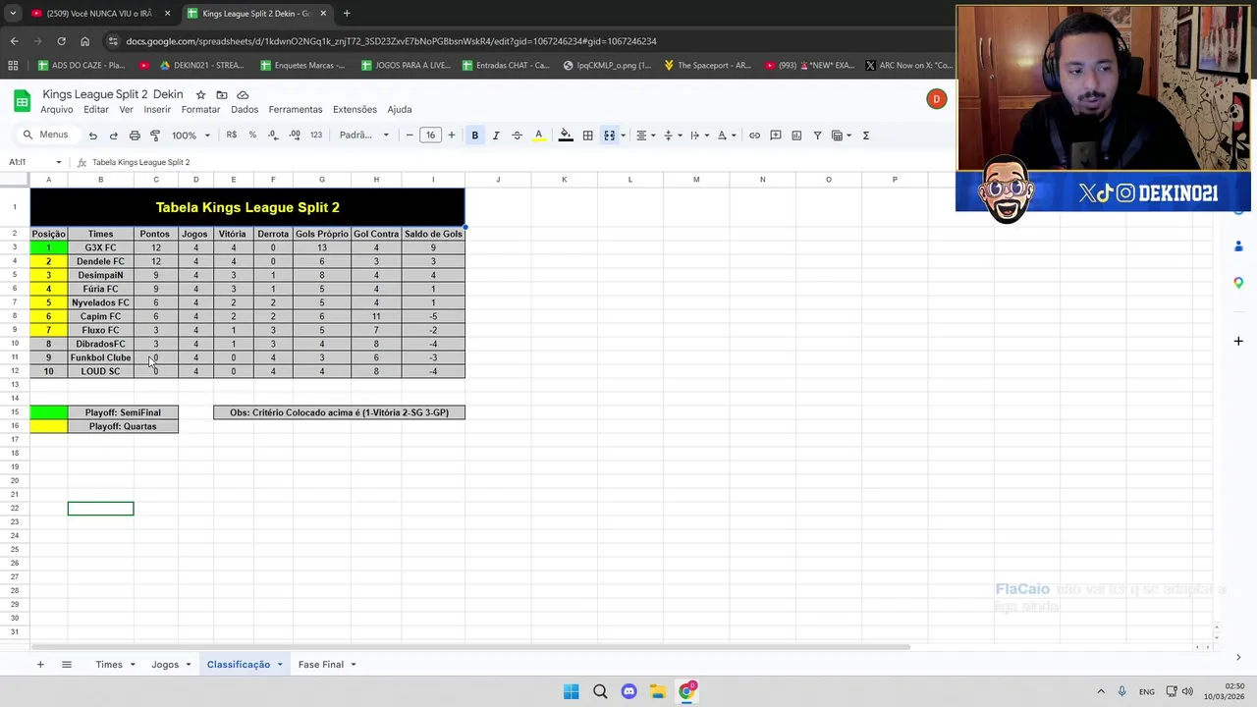1257x707 pixels.
Task: Click column J header
Action: 498,180
